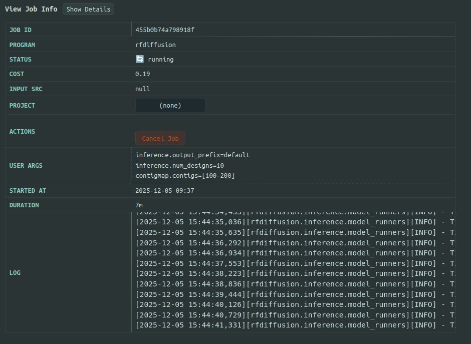
Task: Click the Input Src null value
Action: click(142, 89)
